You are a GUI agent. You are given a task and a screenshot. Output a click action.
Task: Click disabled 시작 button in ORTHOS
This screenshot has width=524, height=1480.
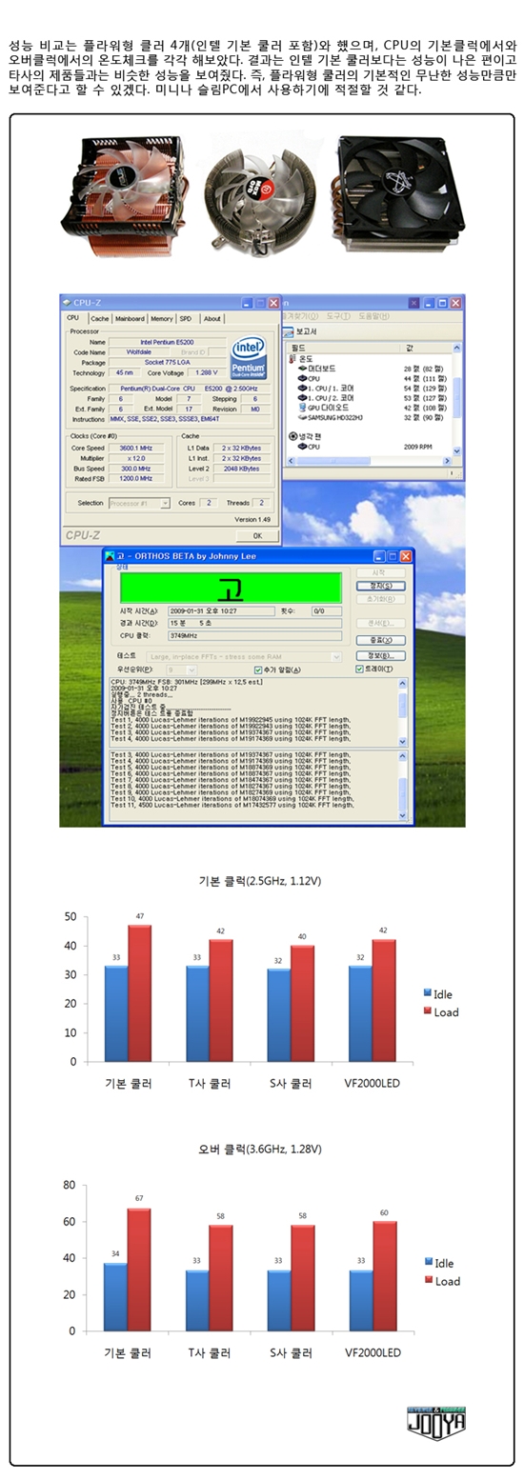pyautogui.click(x=379, y=572)
